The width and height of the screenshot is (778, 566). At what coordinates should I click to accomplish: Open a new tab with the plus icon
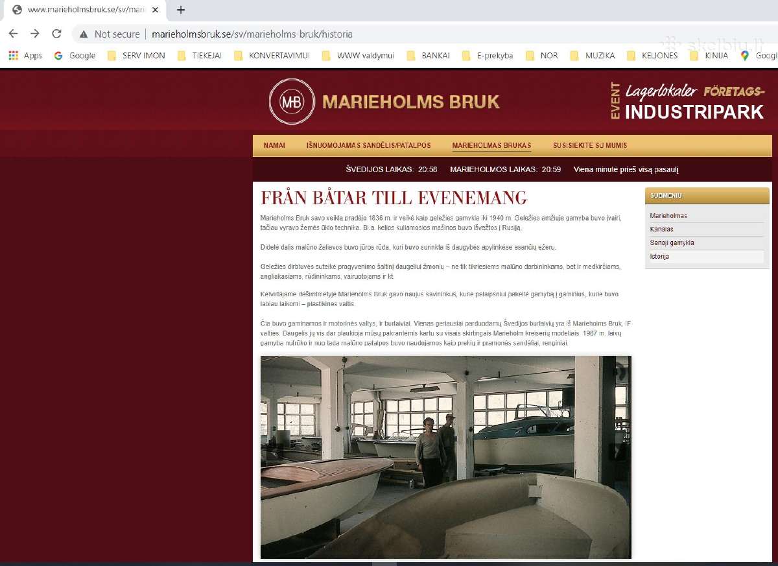coord(181,10)
